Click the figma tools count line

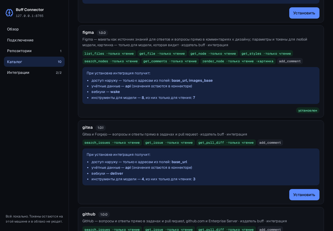[x=143, y=98]
